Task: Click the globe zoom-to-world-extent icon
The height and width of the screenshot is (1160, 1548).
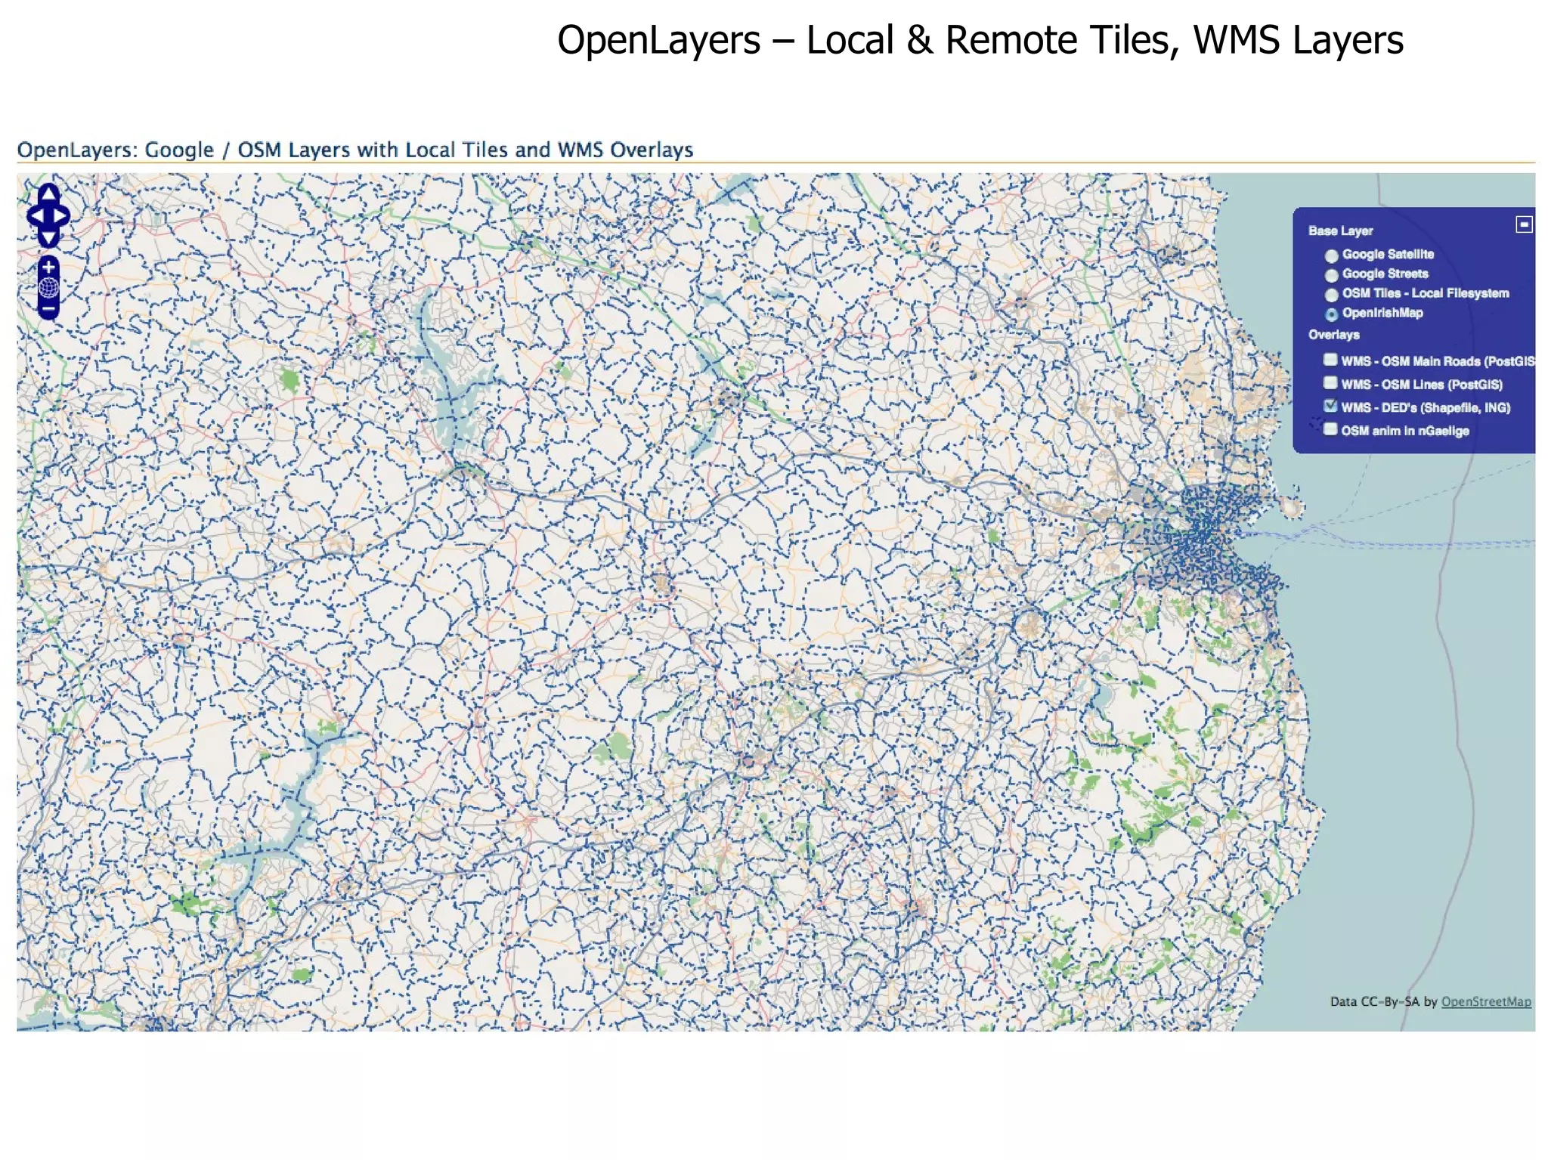Action: point(48,288)
